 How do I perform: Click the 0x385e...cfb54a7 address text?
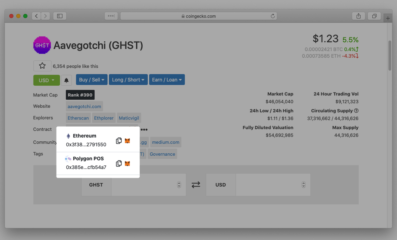tap(86, 167)
